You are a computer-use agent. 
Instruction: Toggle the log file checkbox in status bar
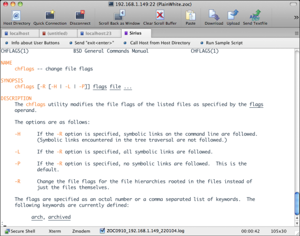pyautogui.click(x=102, y=231)
